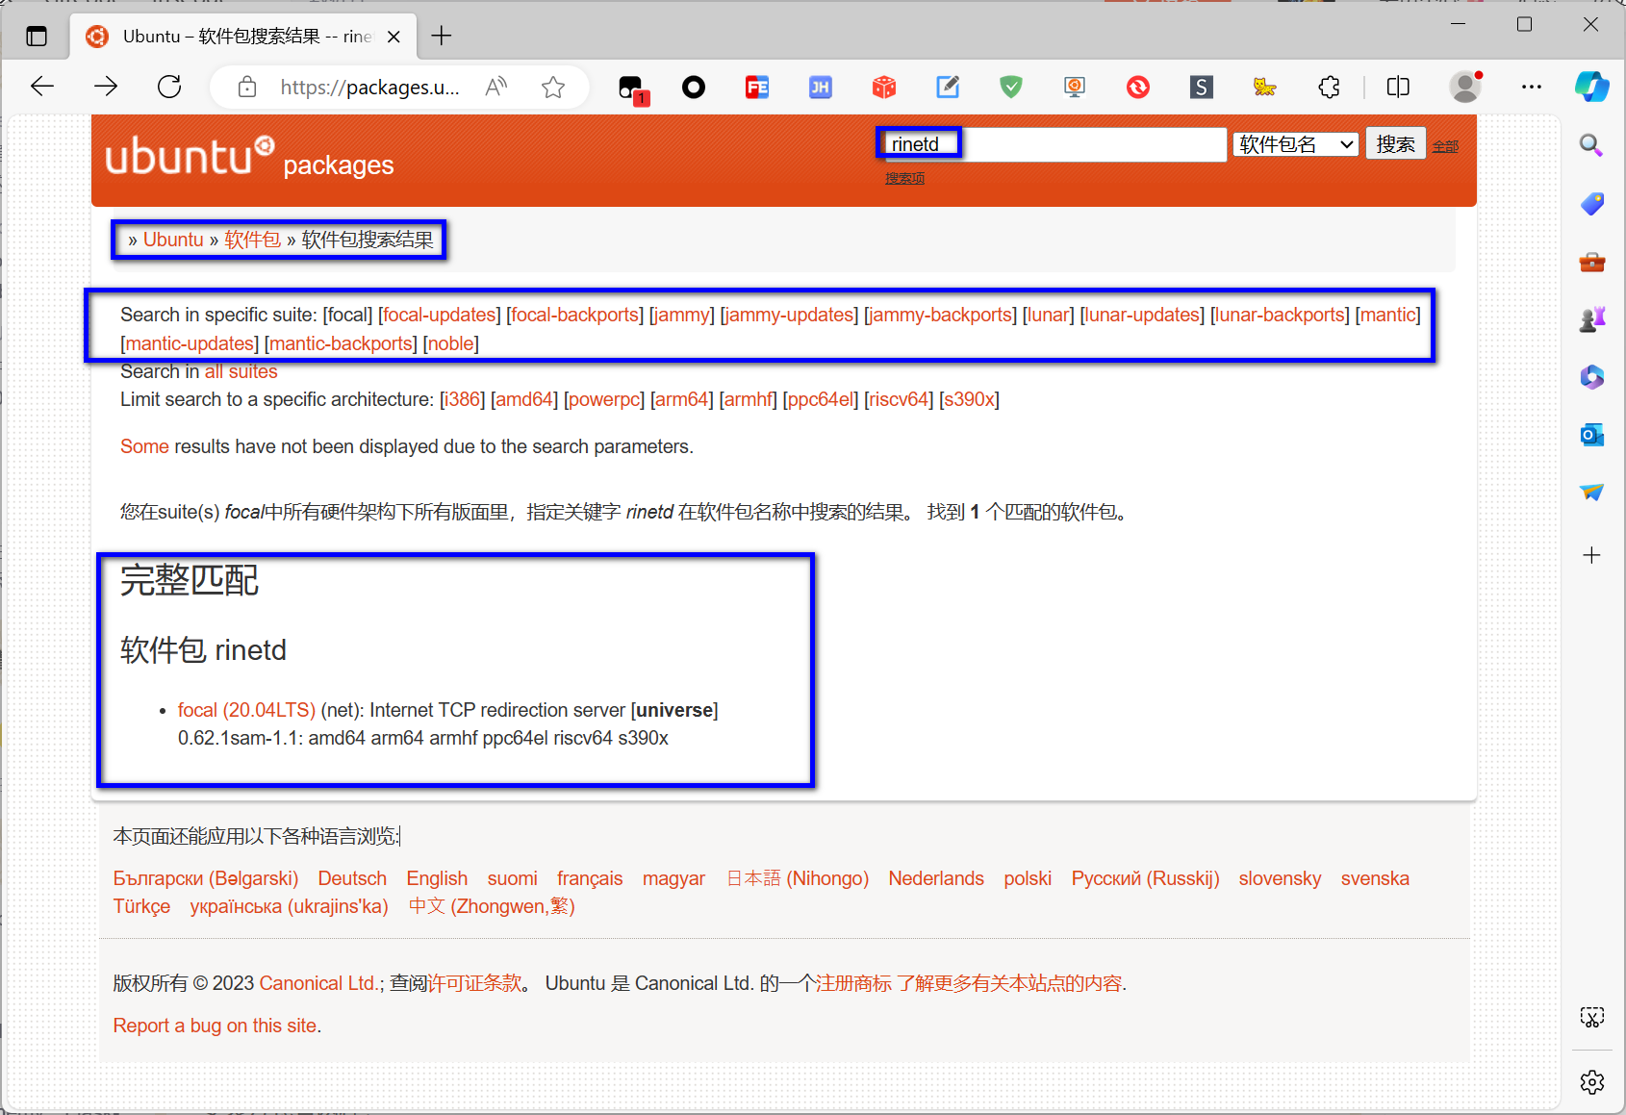
Task: Open the Copilot sidebar
Action: [x=1591, y=87]
